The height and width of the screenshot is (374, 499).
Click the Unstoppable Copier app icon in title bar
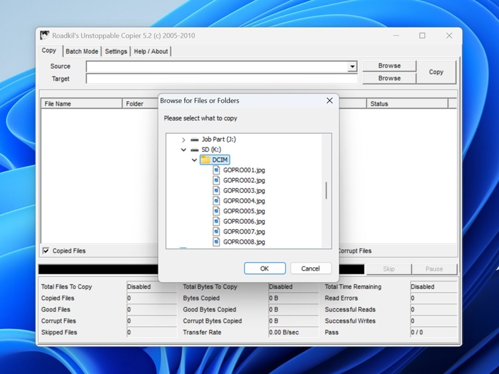click(45, 35)
